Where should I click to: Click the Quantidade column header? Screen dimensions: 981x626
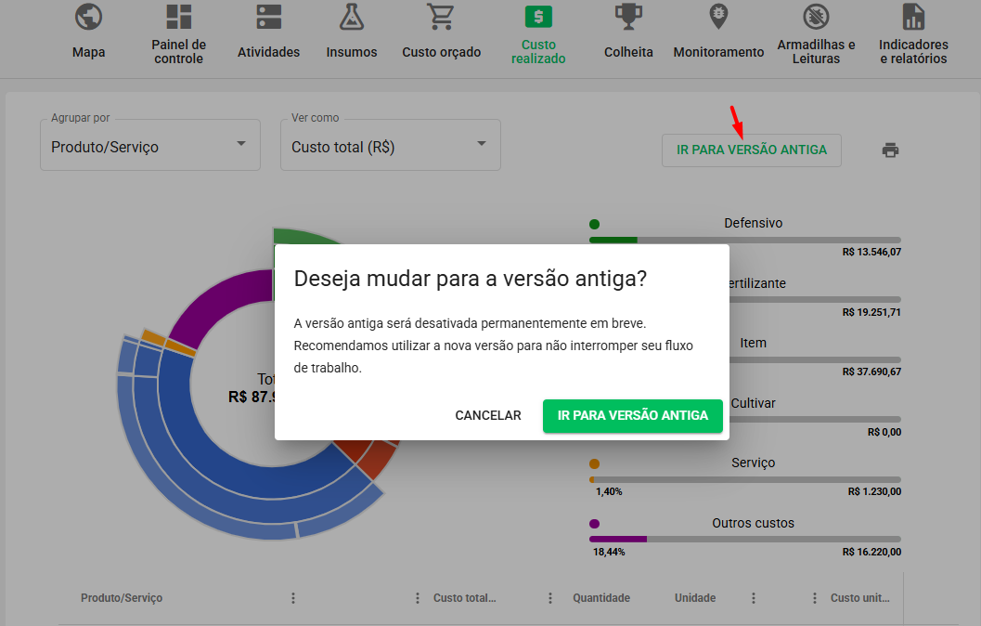600,598
